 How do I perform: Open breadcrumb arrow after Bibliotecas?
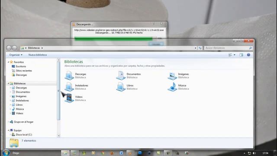click(42, 48)
